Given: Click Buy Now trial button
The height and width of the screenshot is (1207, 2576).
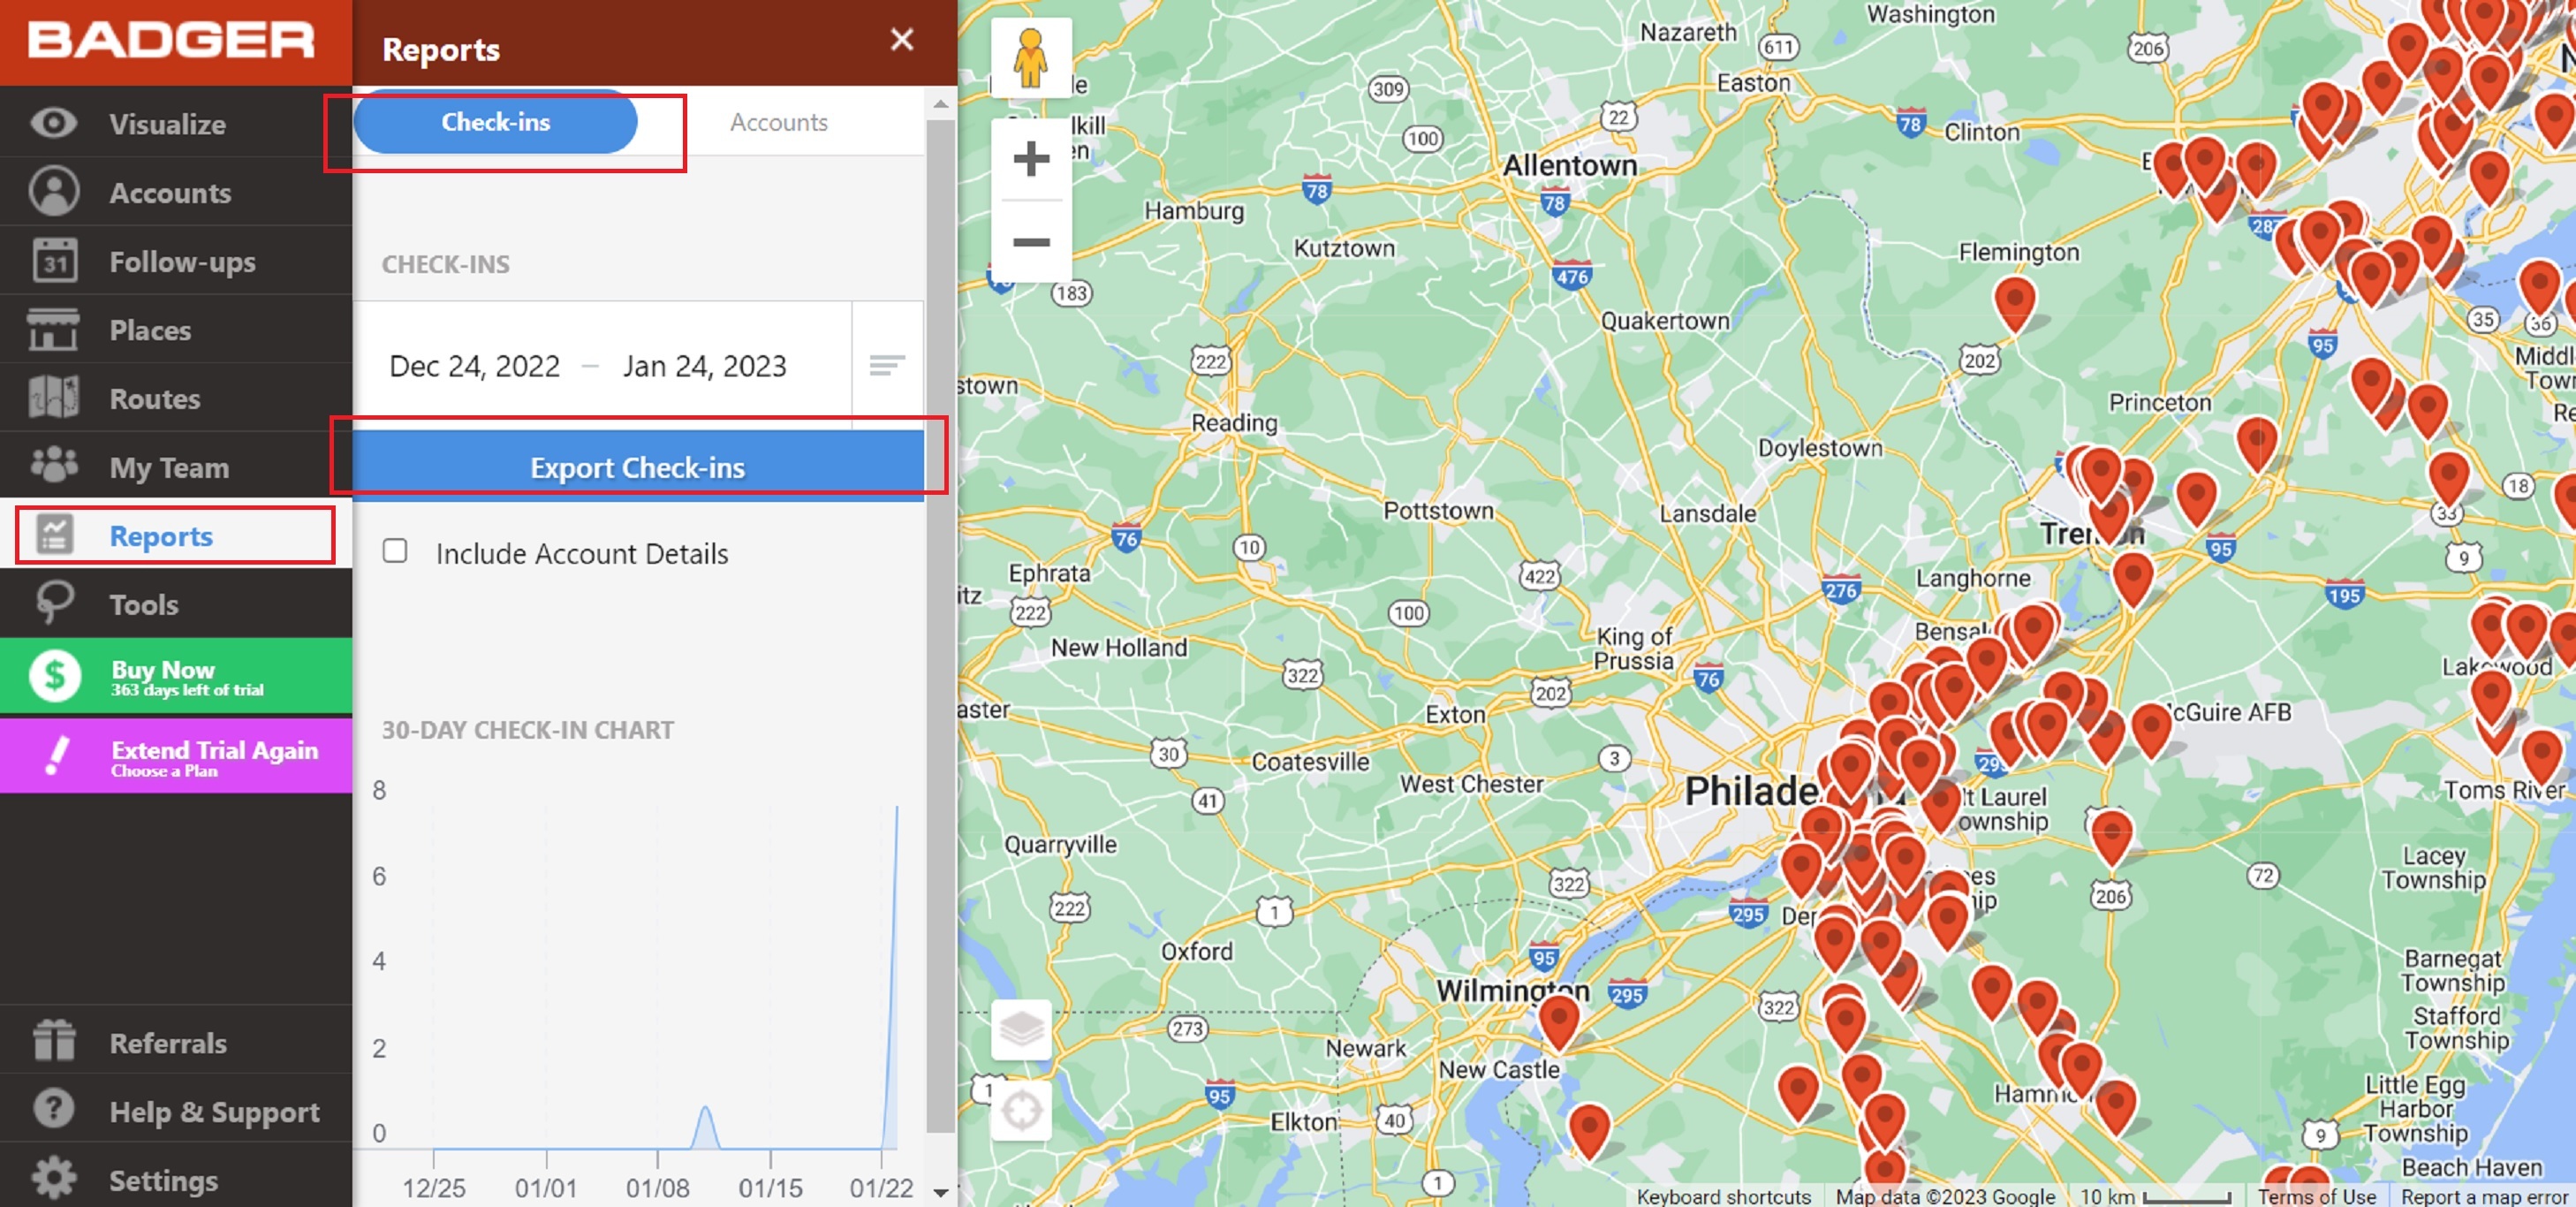Looking at the screenshot, I should pos(176,676).
